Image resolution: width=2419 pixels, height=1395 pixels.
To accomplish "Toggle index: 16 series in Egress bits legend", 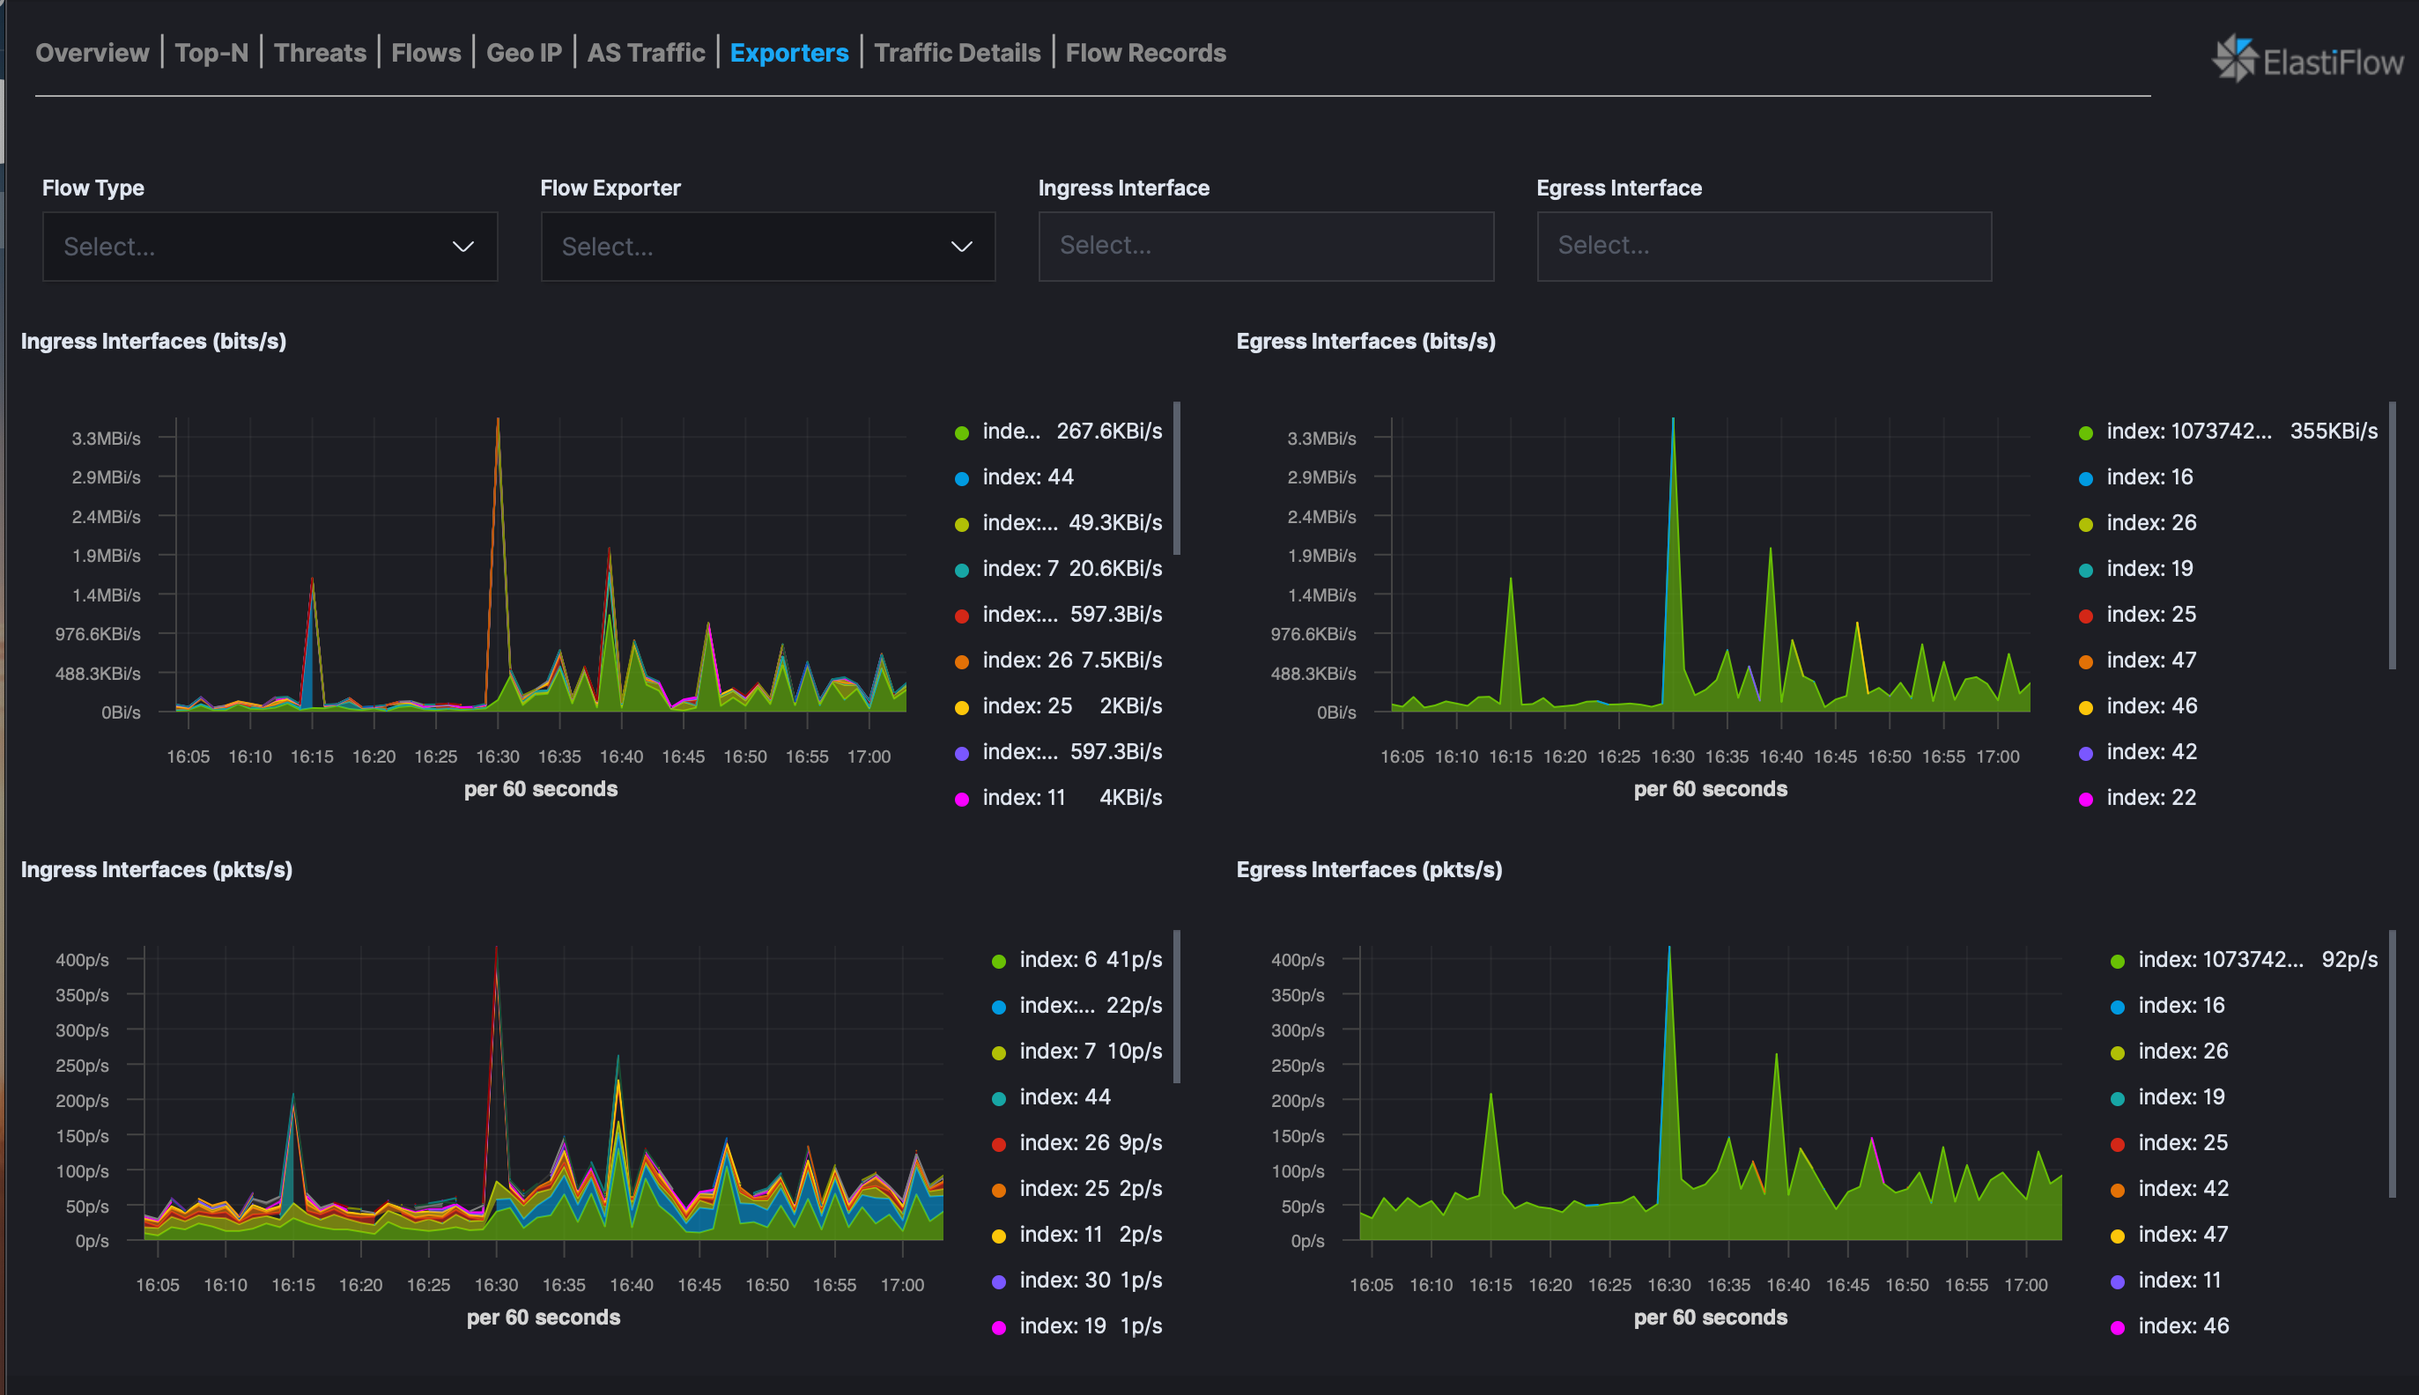I will 2149,477.
